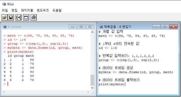Image resolution: width=181 pixels, height=97 pixels.
Task: Click console scrollbar down arrow
Action: (92, 88)
